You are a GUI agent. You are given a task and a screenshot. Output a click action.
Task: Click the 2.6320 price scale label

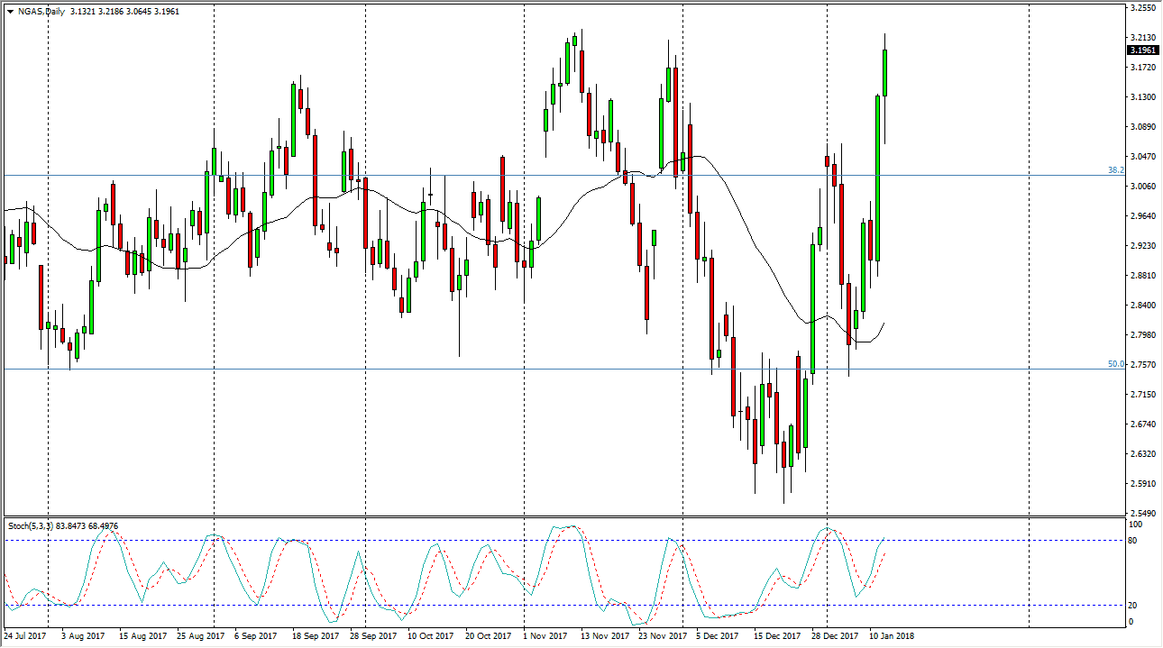point(1143,454)
